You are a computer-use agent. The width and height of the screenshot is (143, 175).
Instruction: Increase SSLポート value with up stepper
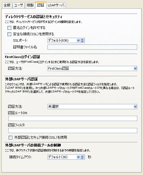coord(82,40)
